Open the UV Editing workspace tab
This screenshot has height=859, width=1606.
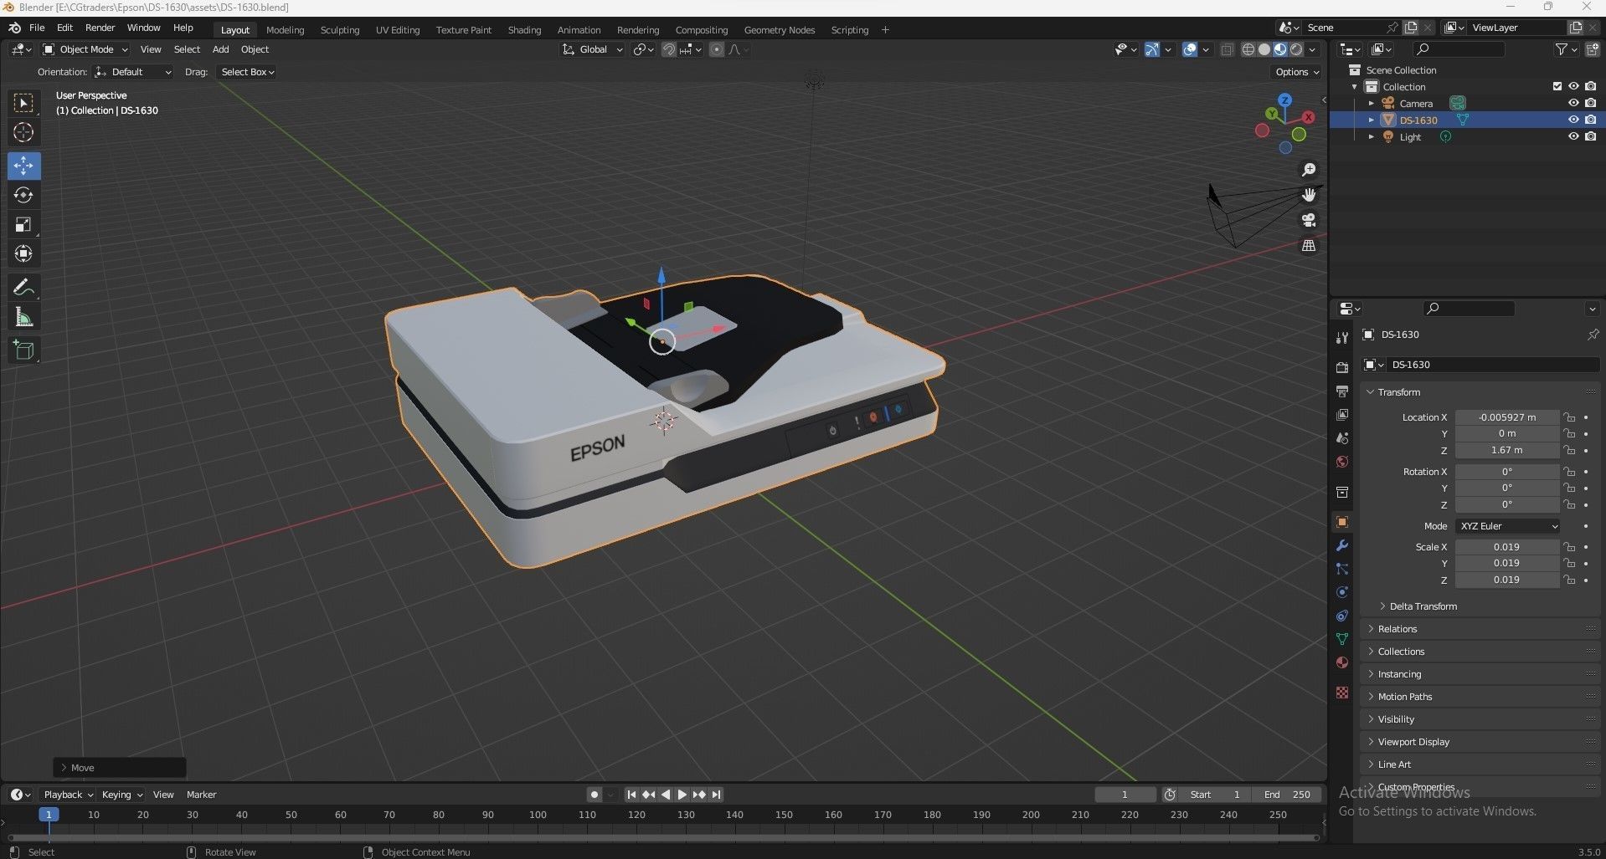[x=398, y=30]
